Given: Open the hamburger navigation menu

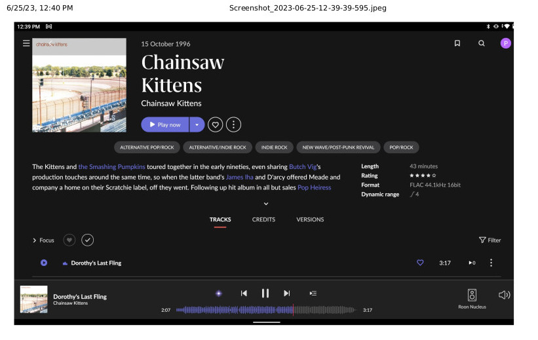Looking at the screenshot, I should 26,43.
